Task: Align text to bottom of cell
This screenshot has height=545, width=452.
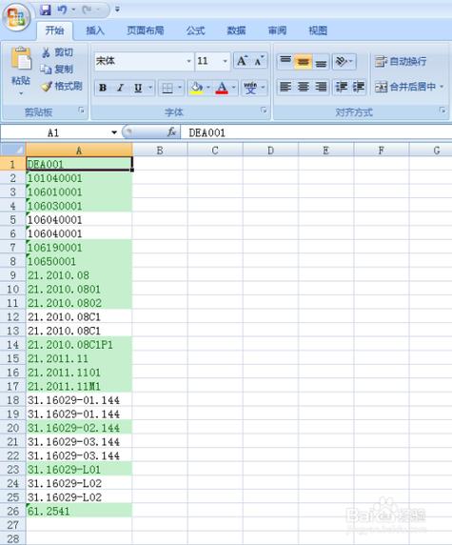Action: click(321, 62)
